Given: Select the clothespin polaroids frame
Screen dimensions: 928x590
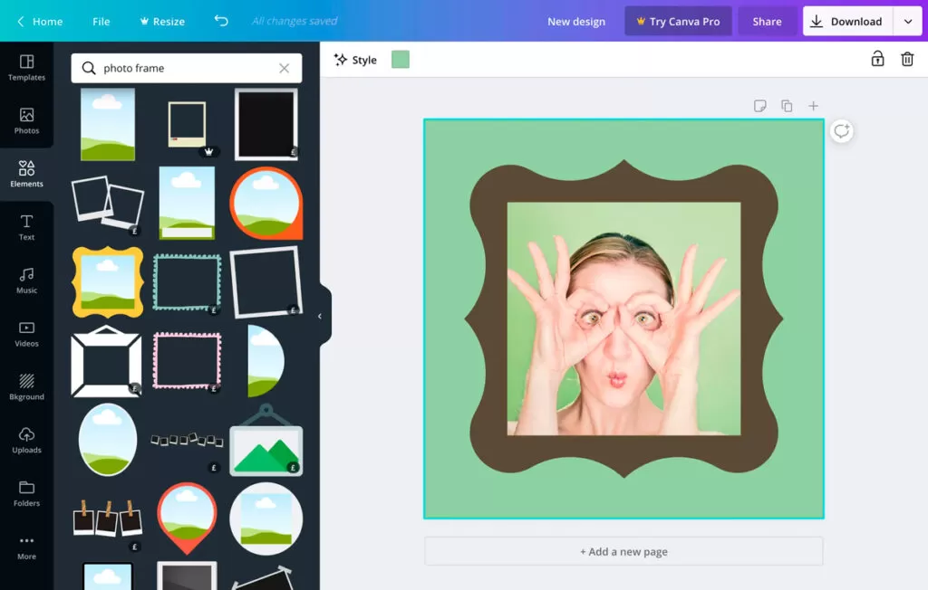Looking at the screenshot, I should click(108, 519).
